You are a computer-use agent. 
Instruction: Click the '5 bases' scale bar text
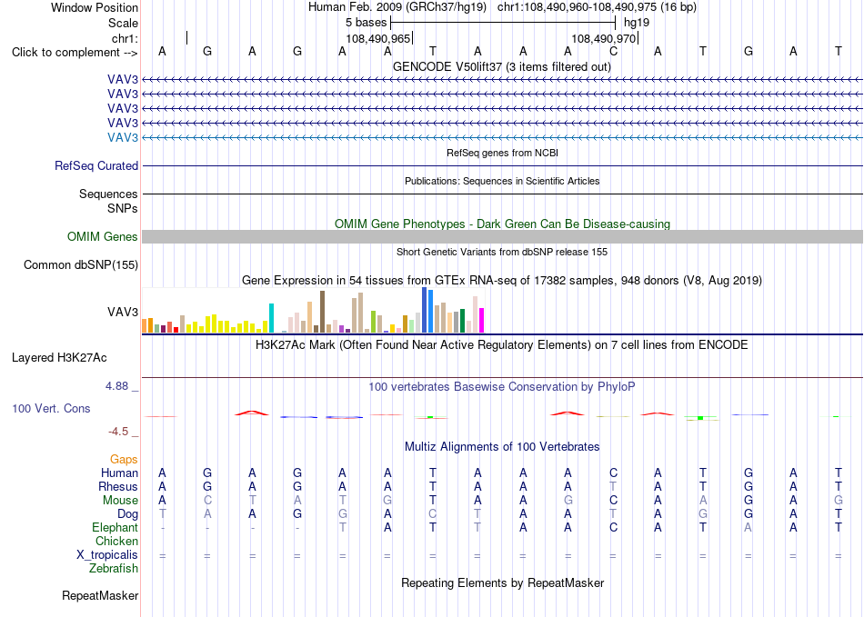[366, 23]
